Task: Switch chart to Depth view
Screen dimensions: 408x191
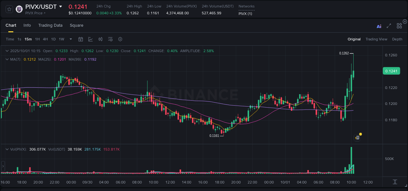Action: point(397,39)
